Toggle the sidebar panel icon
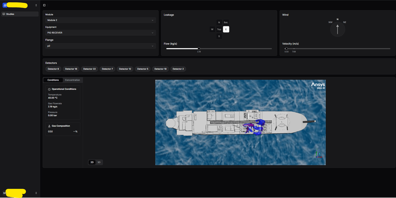 click(44, 5)
